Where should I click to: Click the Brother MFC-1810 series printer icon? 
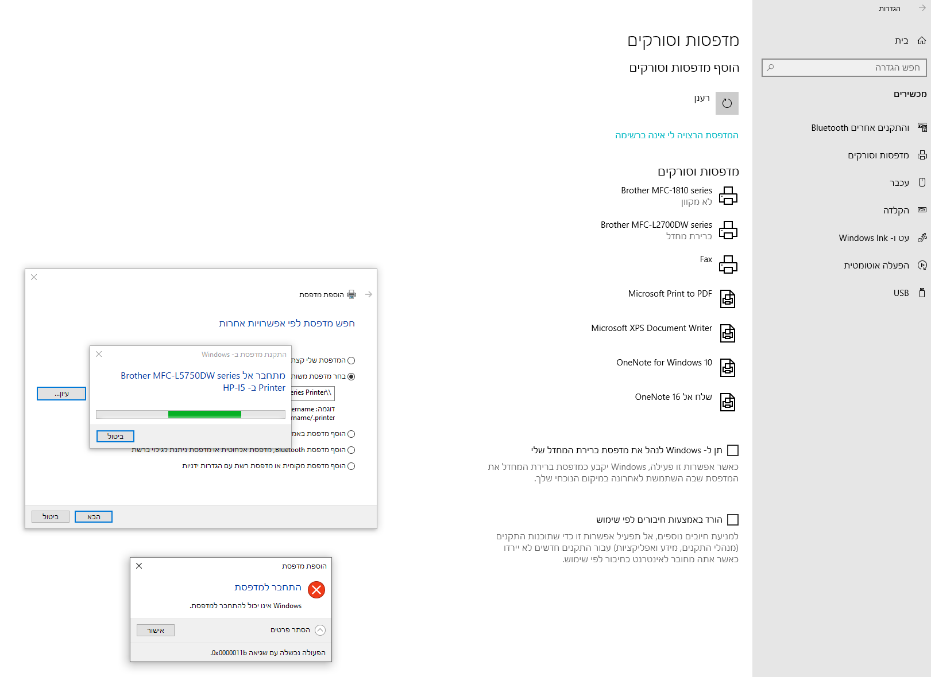[728, 196]
